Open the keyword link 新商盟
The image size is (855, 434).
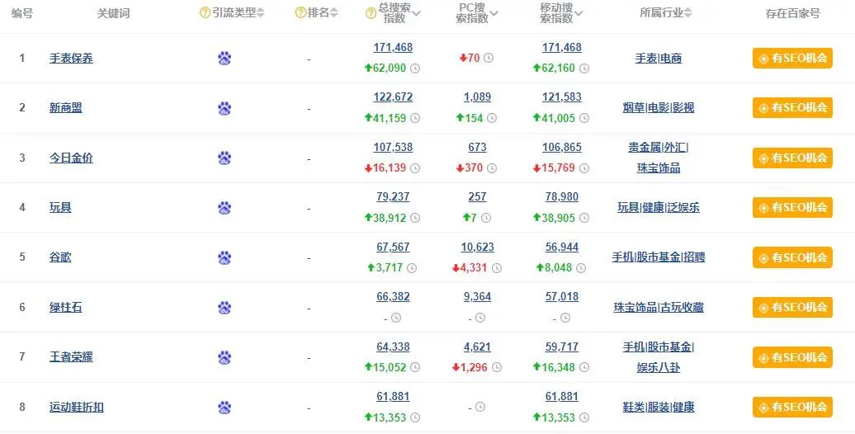[66, 108]
